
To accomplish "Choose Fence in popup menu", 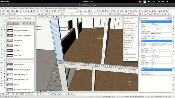I will [126, 52].
